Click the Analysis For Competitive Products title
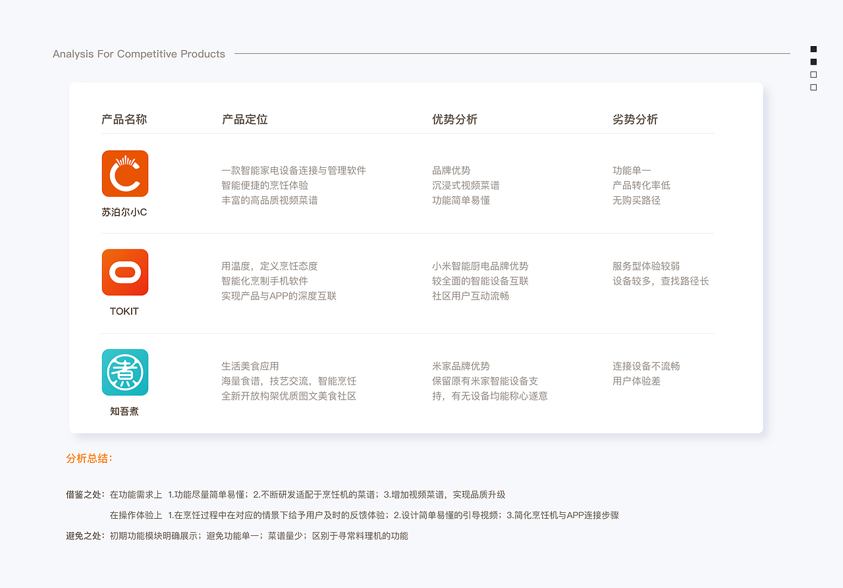This screenshot has height=588, width=843. tap(139, 54)
